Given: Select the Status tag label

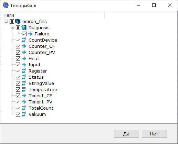Looking at the screenshot, I should tap(36, 77).
